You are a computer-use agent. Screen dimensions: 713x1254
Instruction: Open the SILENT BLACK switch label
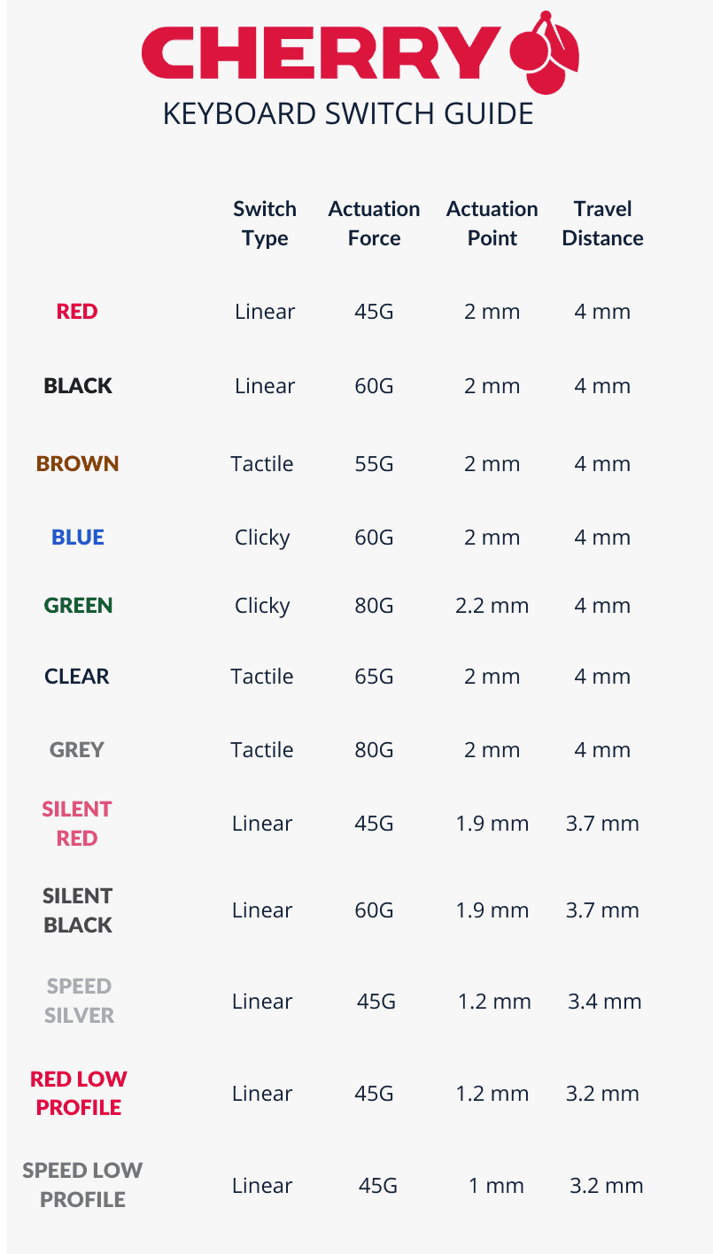tap(78, 910)
